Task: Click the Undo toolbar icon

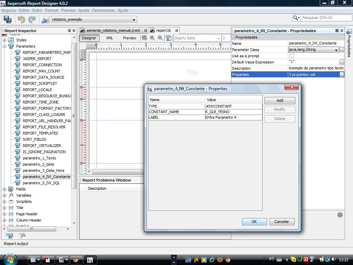Action: [x=21, y=20]
